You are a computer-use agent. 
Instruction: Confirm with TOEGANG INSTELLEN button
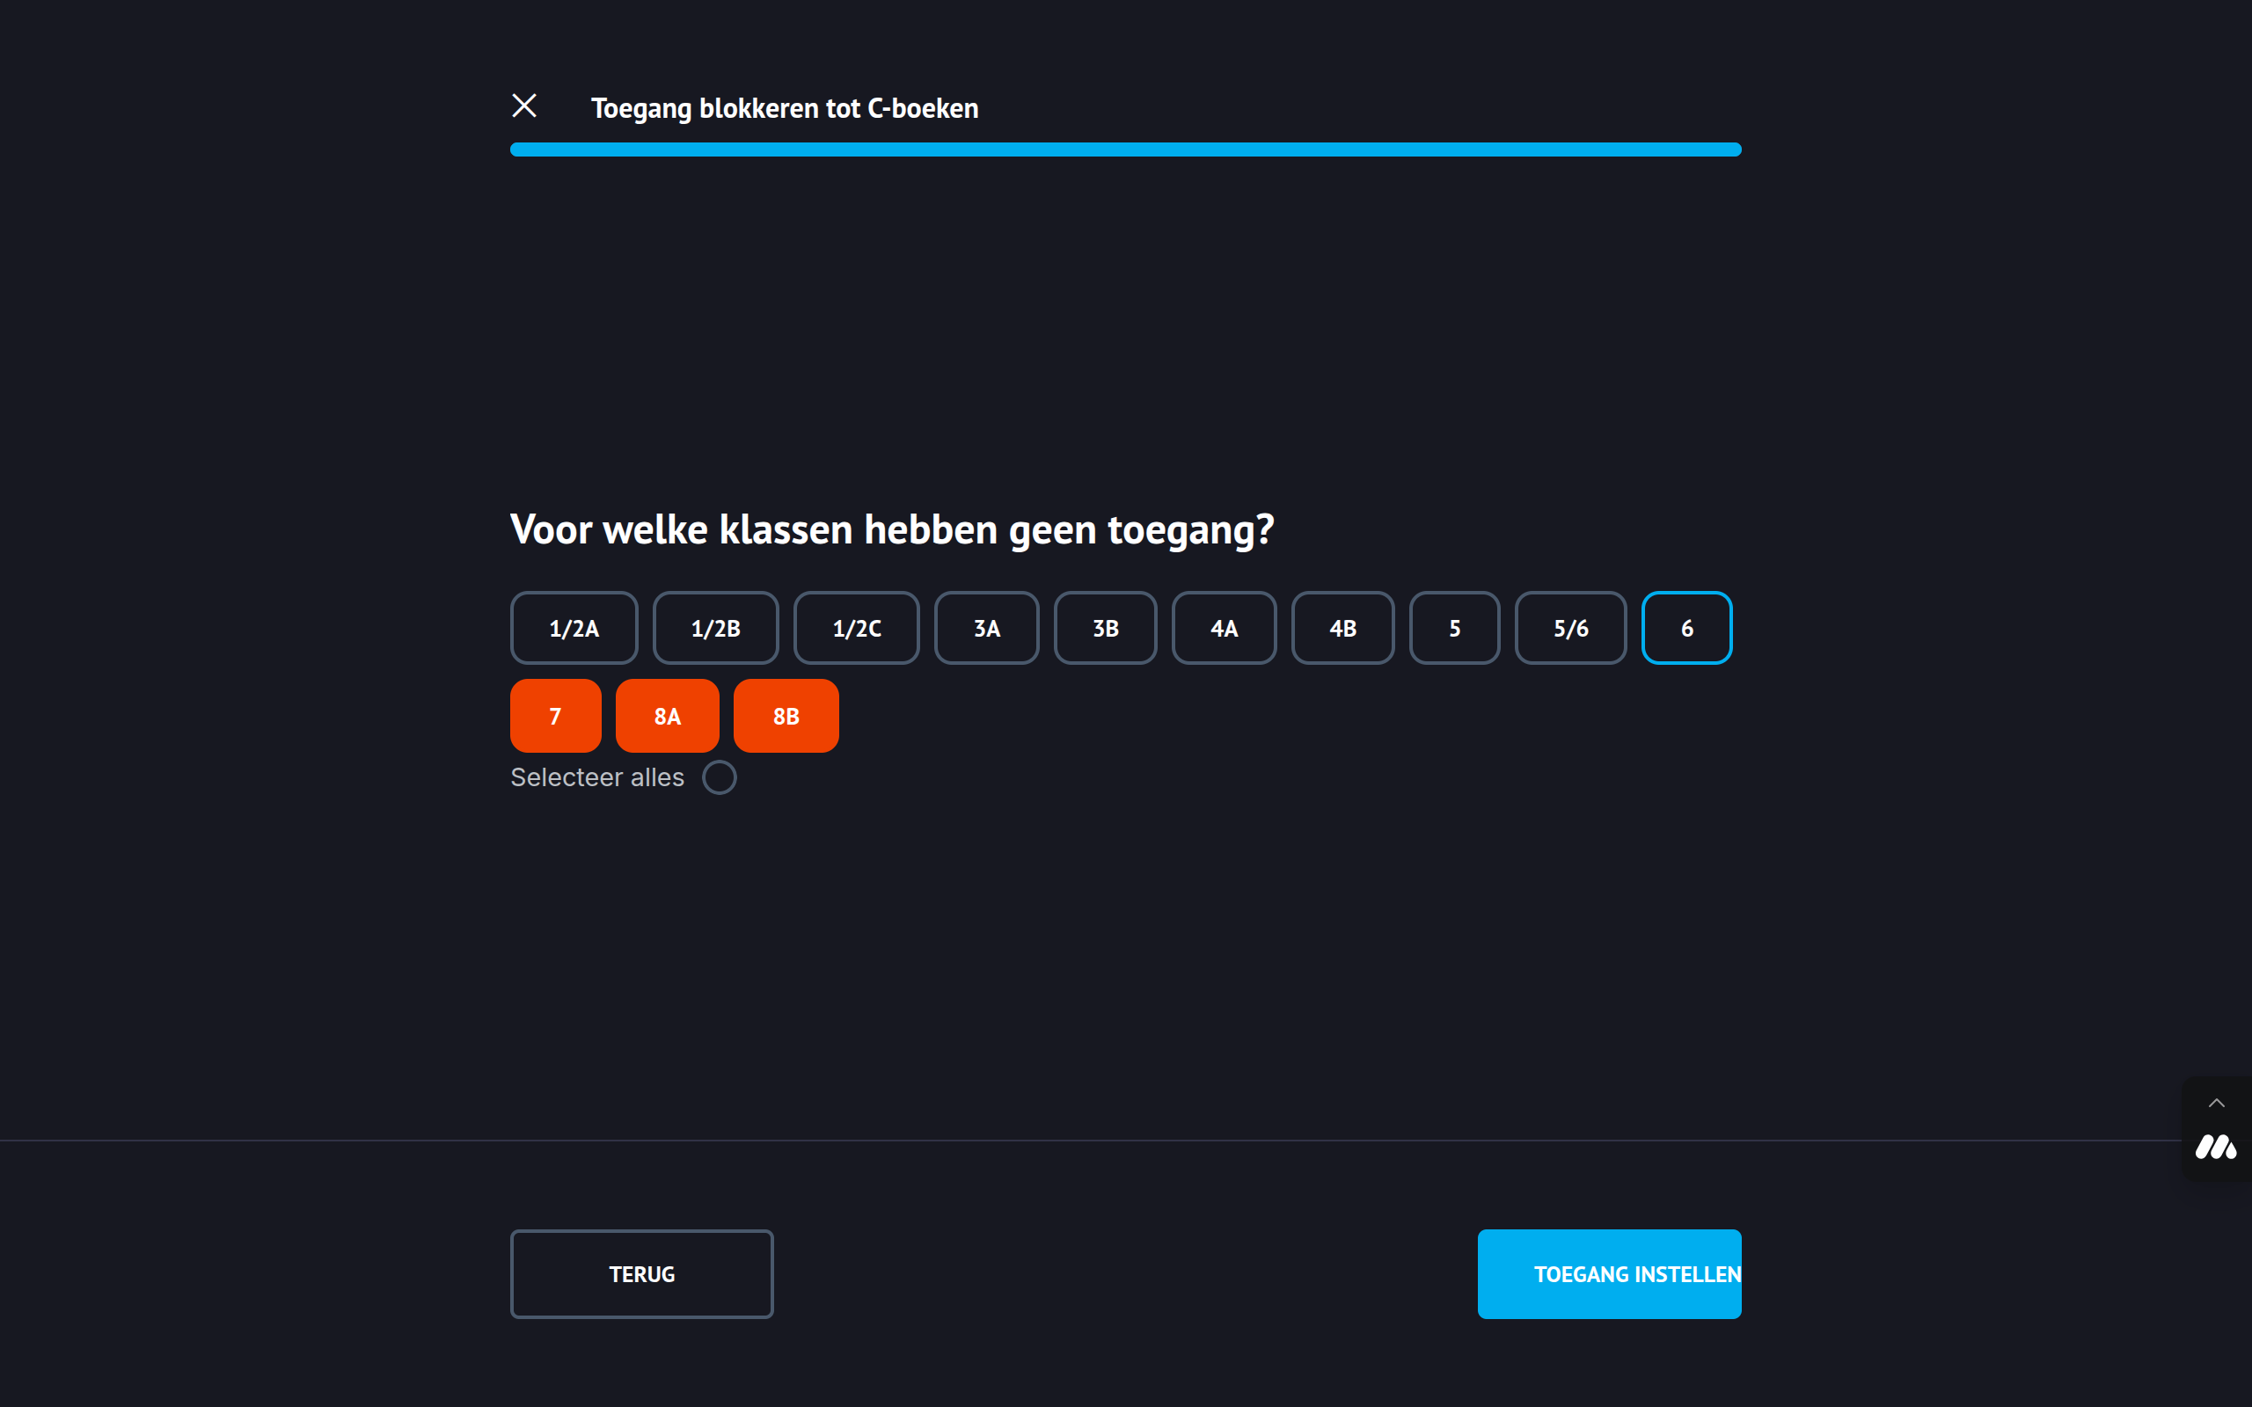tap(1609, 1274)
